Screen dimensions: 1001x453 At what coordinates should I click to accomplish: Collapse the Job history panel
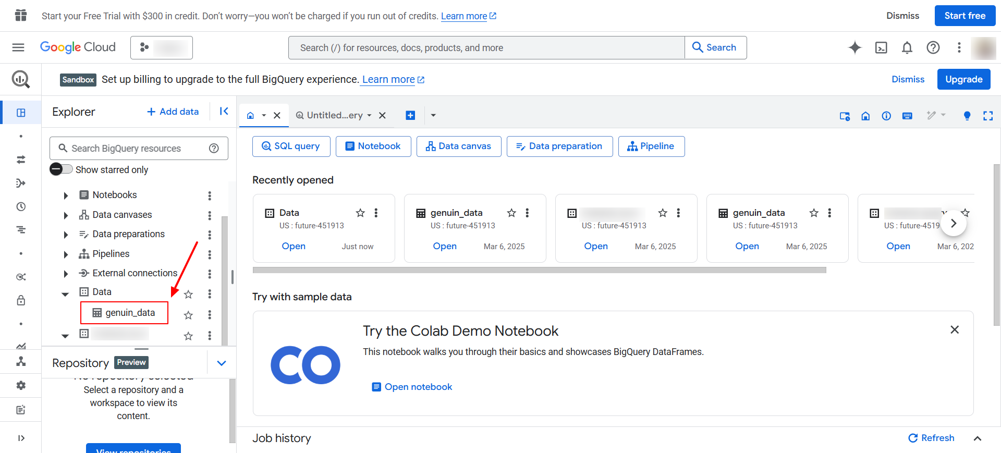[x=978, y=438]
